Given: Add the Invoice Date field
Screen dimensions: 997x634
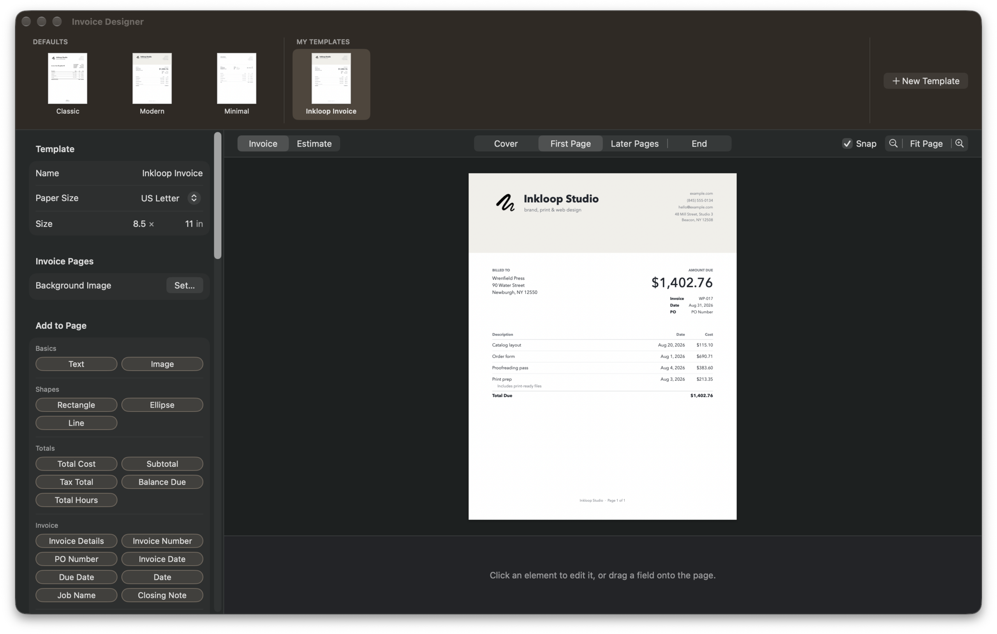Looking at the screenshot, I should [162, 560].
